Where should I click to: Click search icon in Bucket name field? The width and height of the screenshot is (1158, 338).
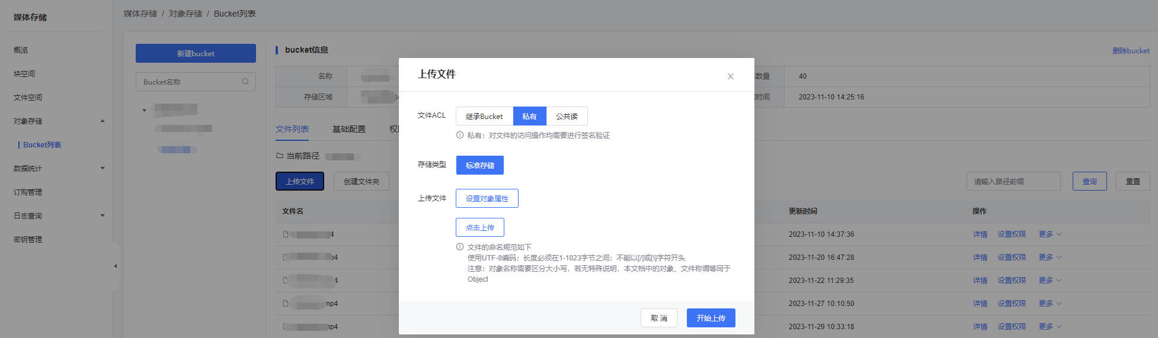tap(245, 82)
